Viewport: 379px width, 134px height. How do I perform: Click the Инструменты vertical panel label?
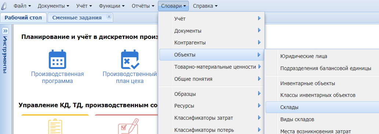point(5,55)
